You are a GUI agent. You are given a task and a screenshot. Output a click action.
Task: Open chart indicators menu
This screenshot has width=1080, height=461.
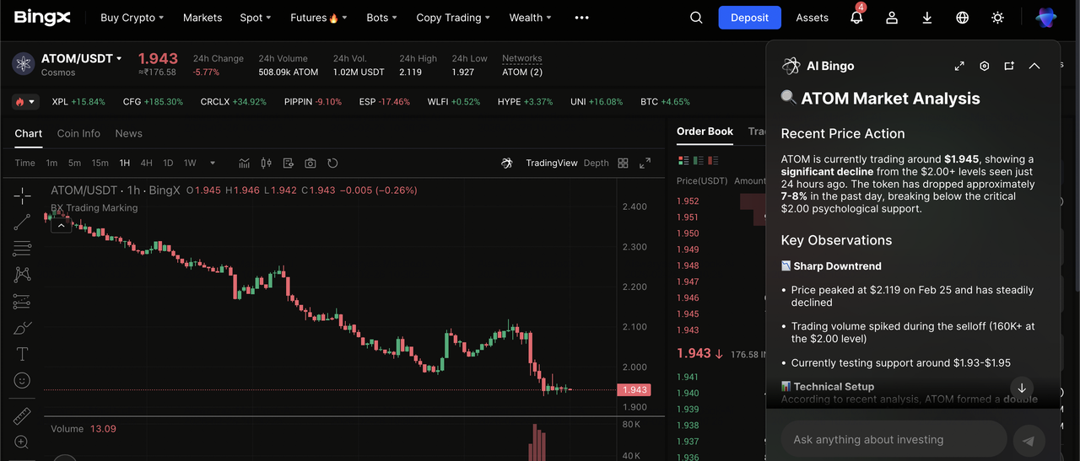coord(245,163)
